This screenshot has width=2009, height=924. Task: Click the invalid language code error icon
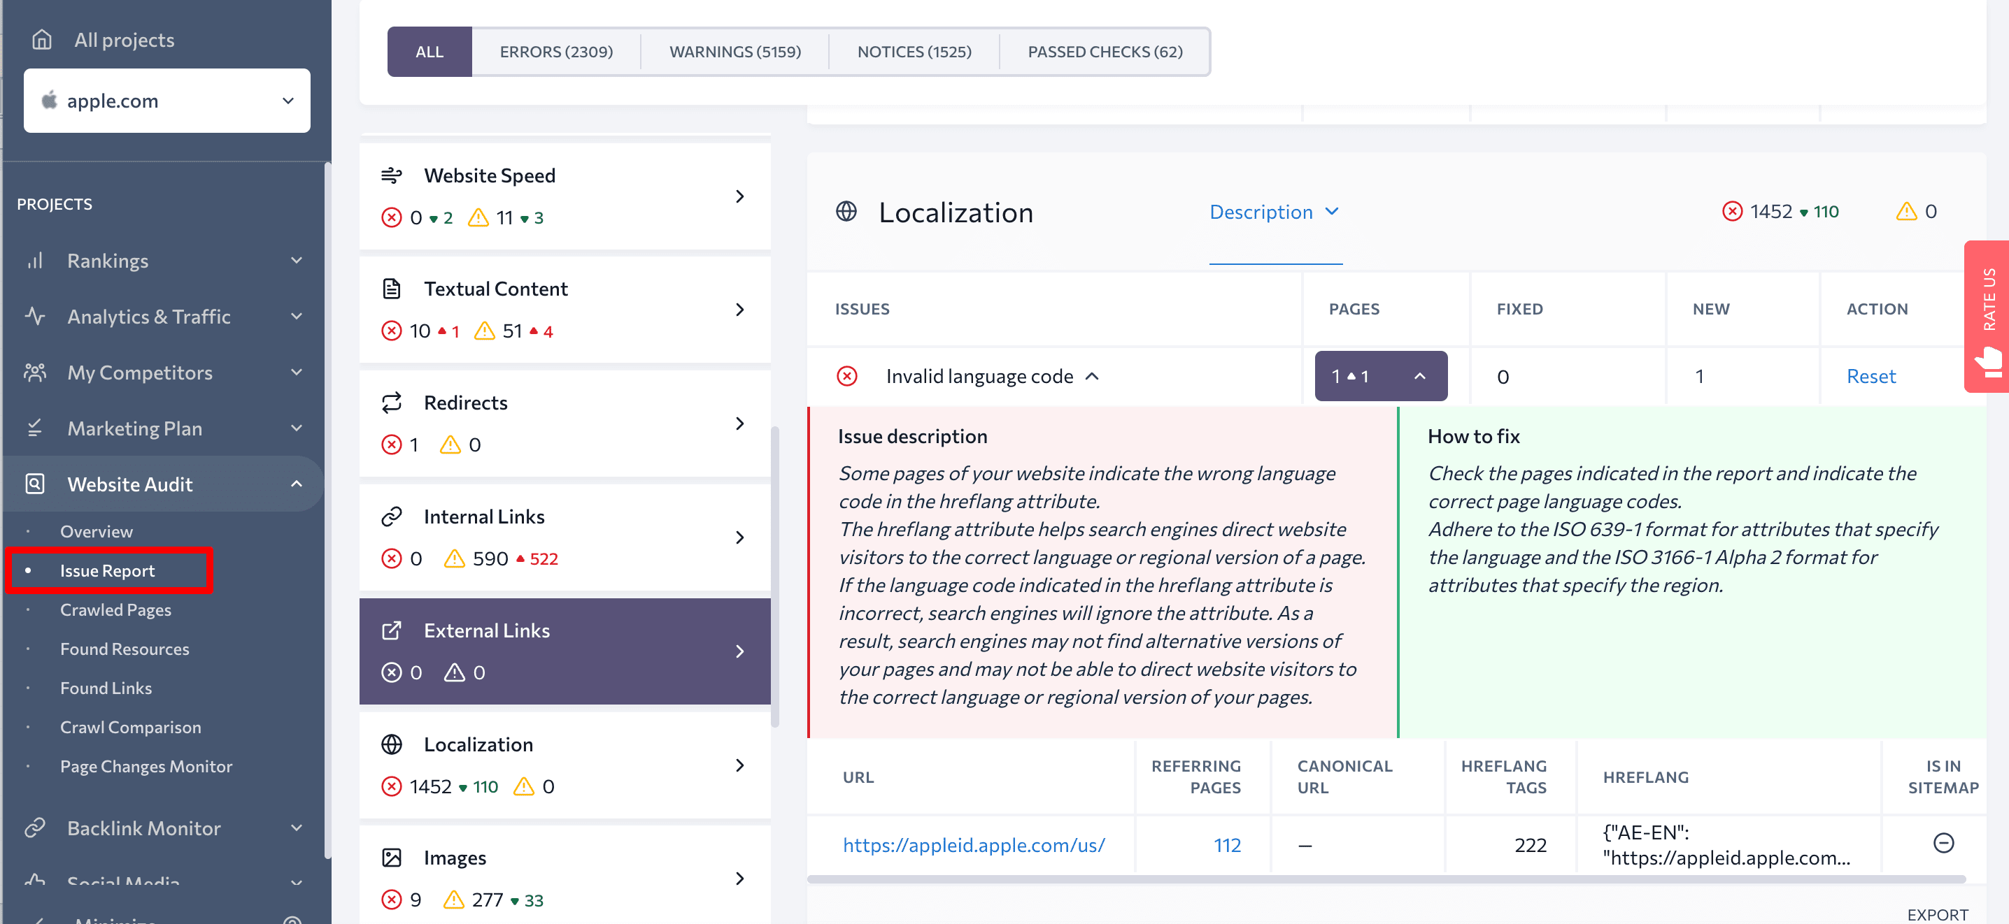(846, 375)
